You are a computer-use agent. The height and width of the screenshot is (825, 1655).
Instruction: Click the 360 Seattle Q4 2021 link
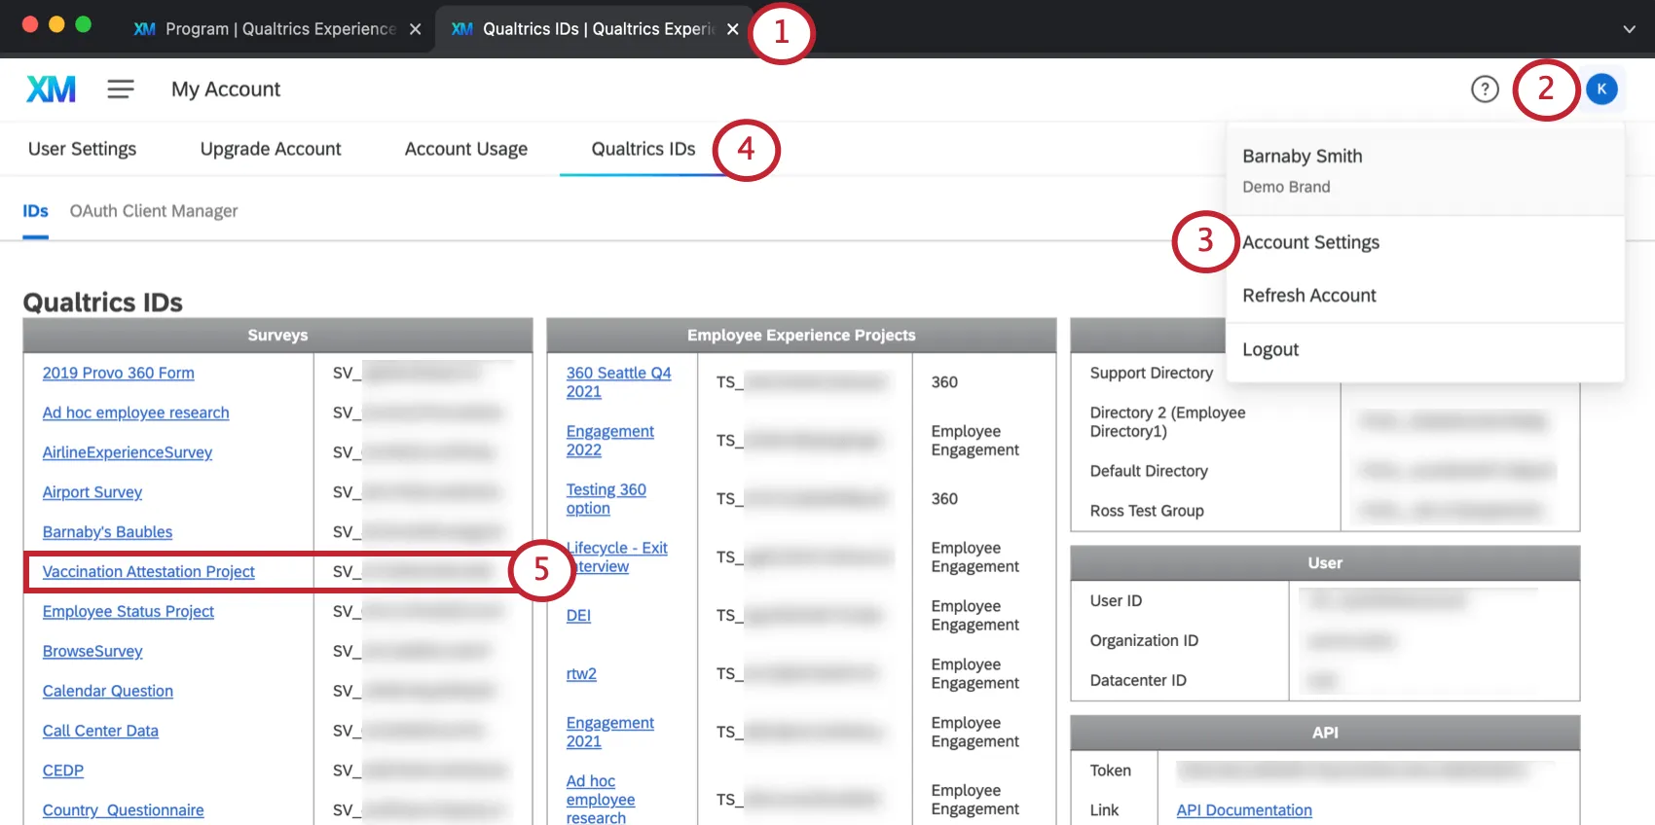point(618,382)
